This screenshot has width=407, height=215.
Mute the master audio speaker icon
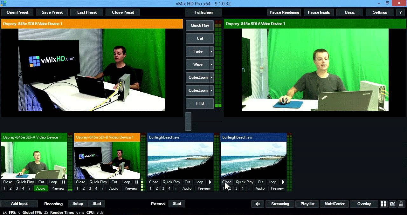coord(257,204)
